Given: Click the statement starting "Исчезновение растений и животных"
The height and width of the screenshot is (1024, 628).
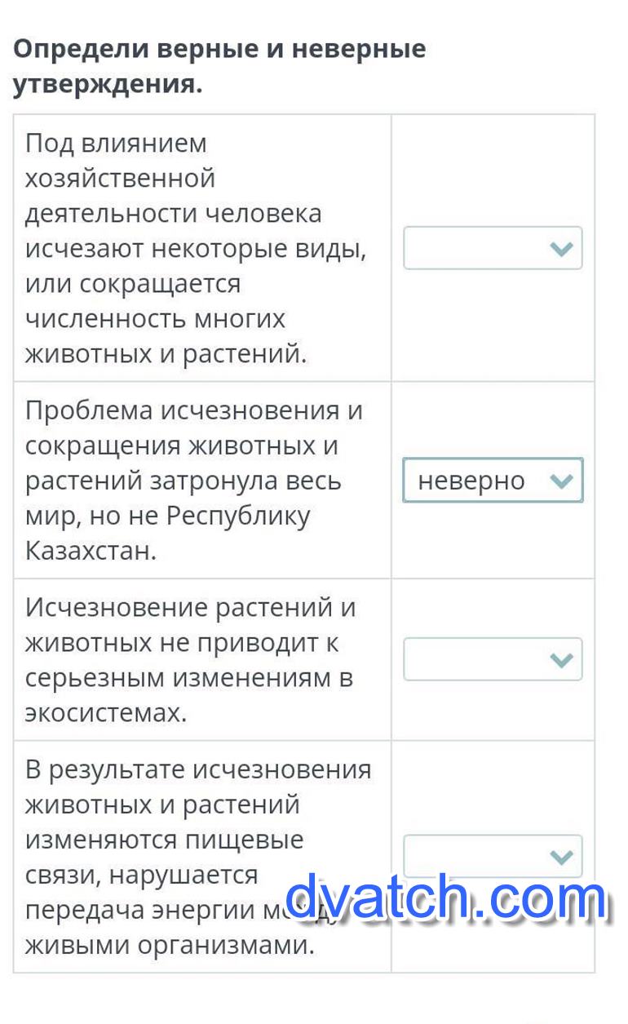Looking at the screenshot, I should 191,659.
